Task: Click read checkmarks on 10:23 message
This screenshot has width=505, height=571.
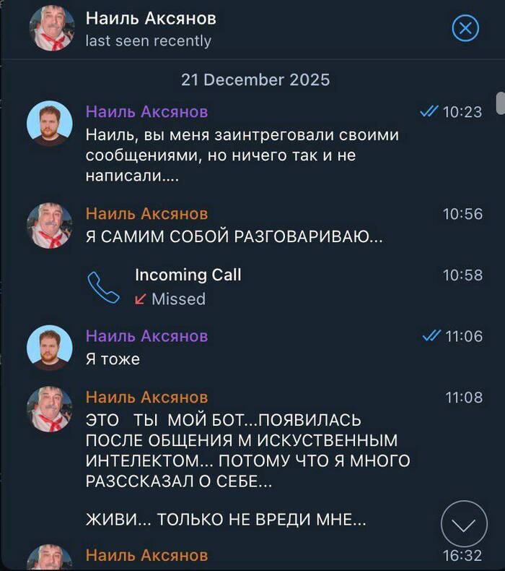Action: (429, 111)
